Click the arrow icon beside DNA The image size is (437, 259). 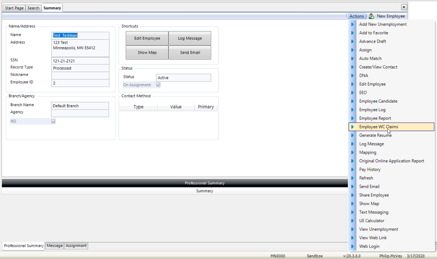coord(352,76)
